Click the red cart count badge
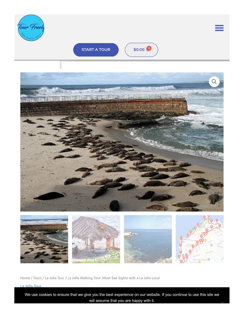This screenshot has width=237, height=336. pos(149,48)
